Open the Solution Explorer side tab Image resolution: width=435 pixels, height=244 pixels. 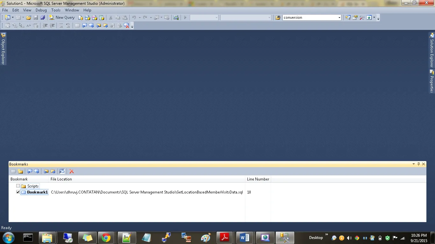point(432,50)
